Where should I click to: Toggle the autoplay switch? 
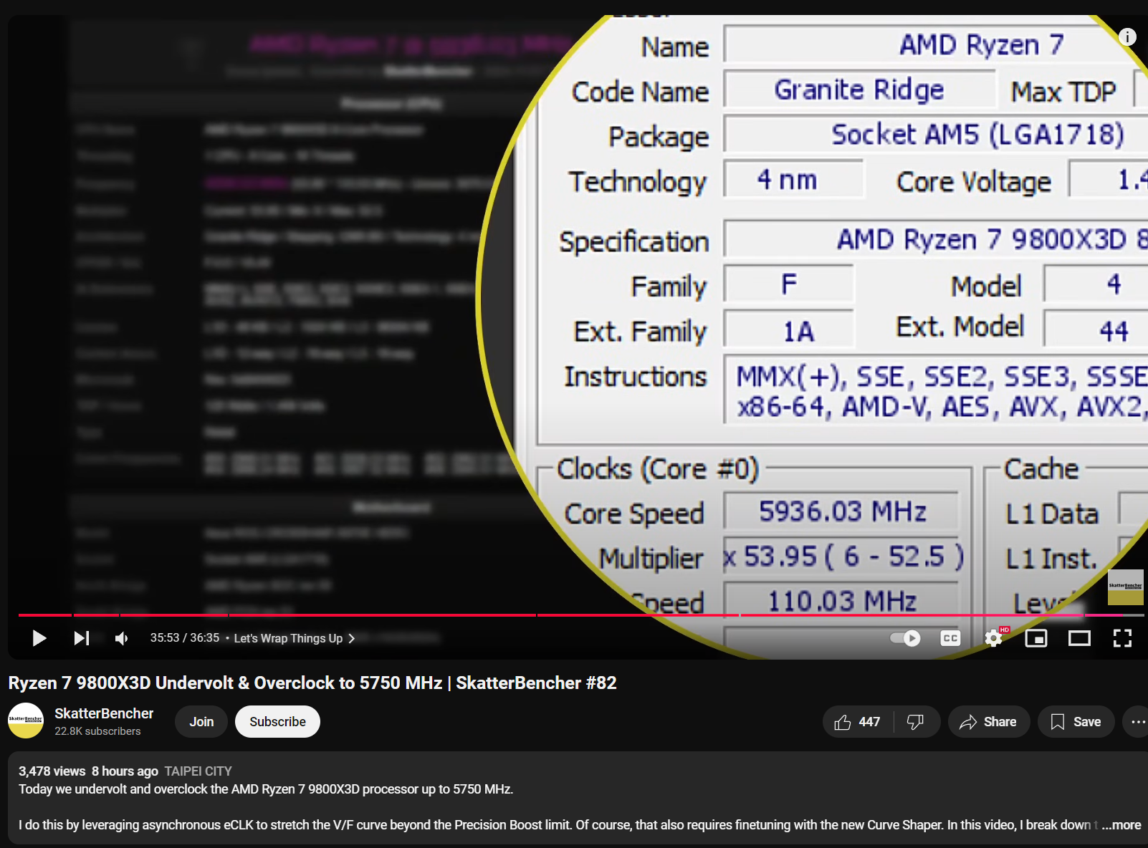905,638
